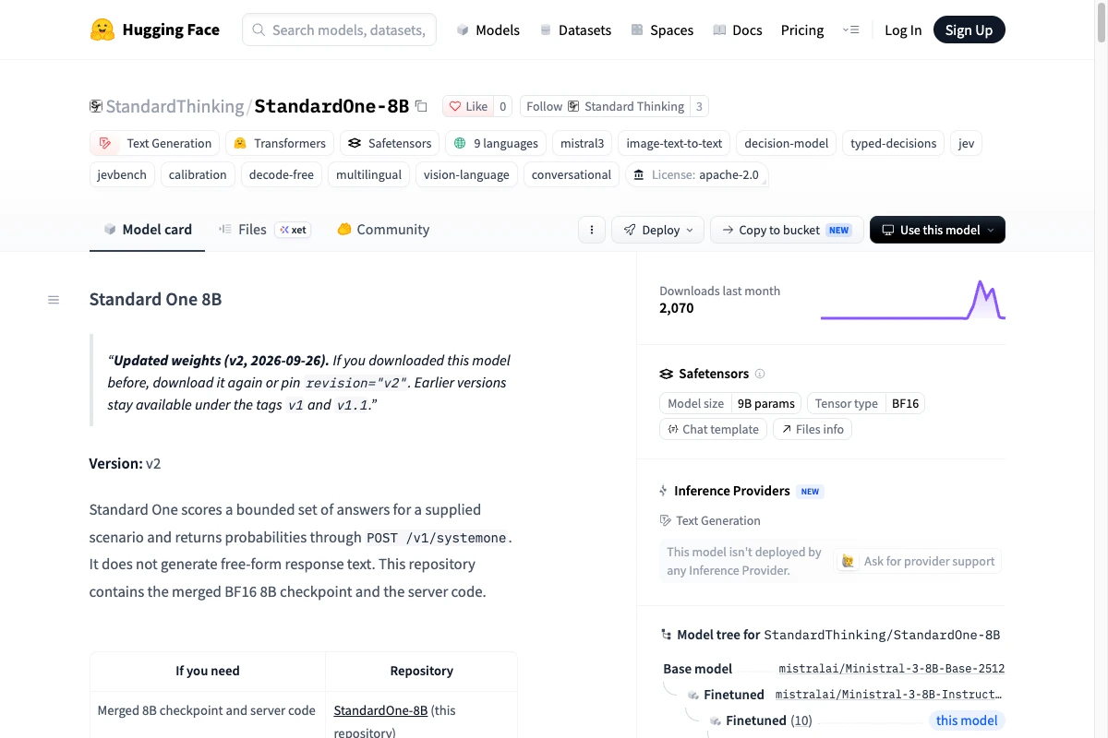
Task: Follow Standard Thinking
Action: (x=605, y=106)
